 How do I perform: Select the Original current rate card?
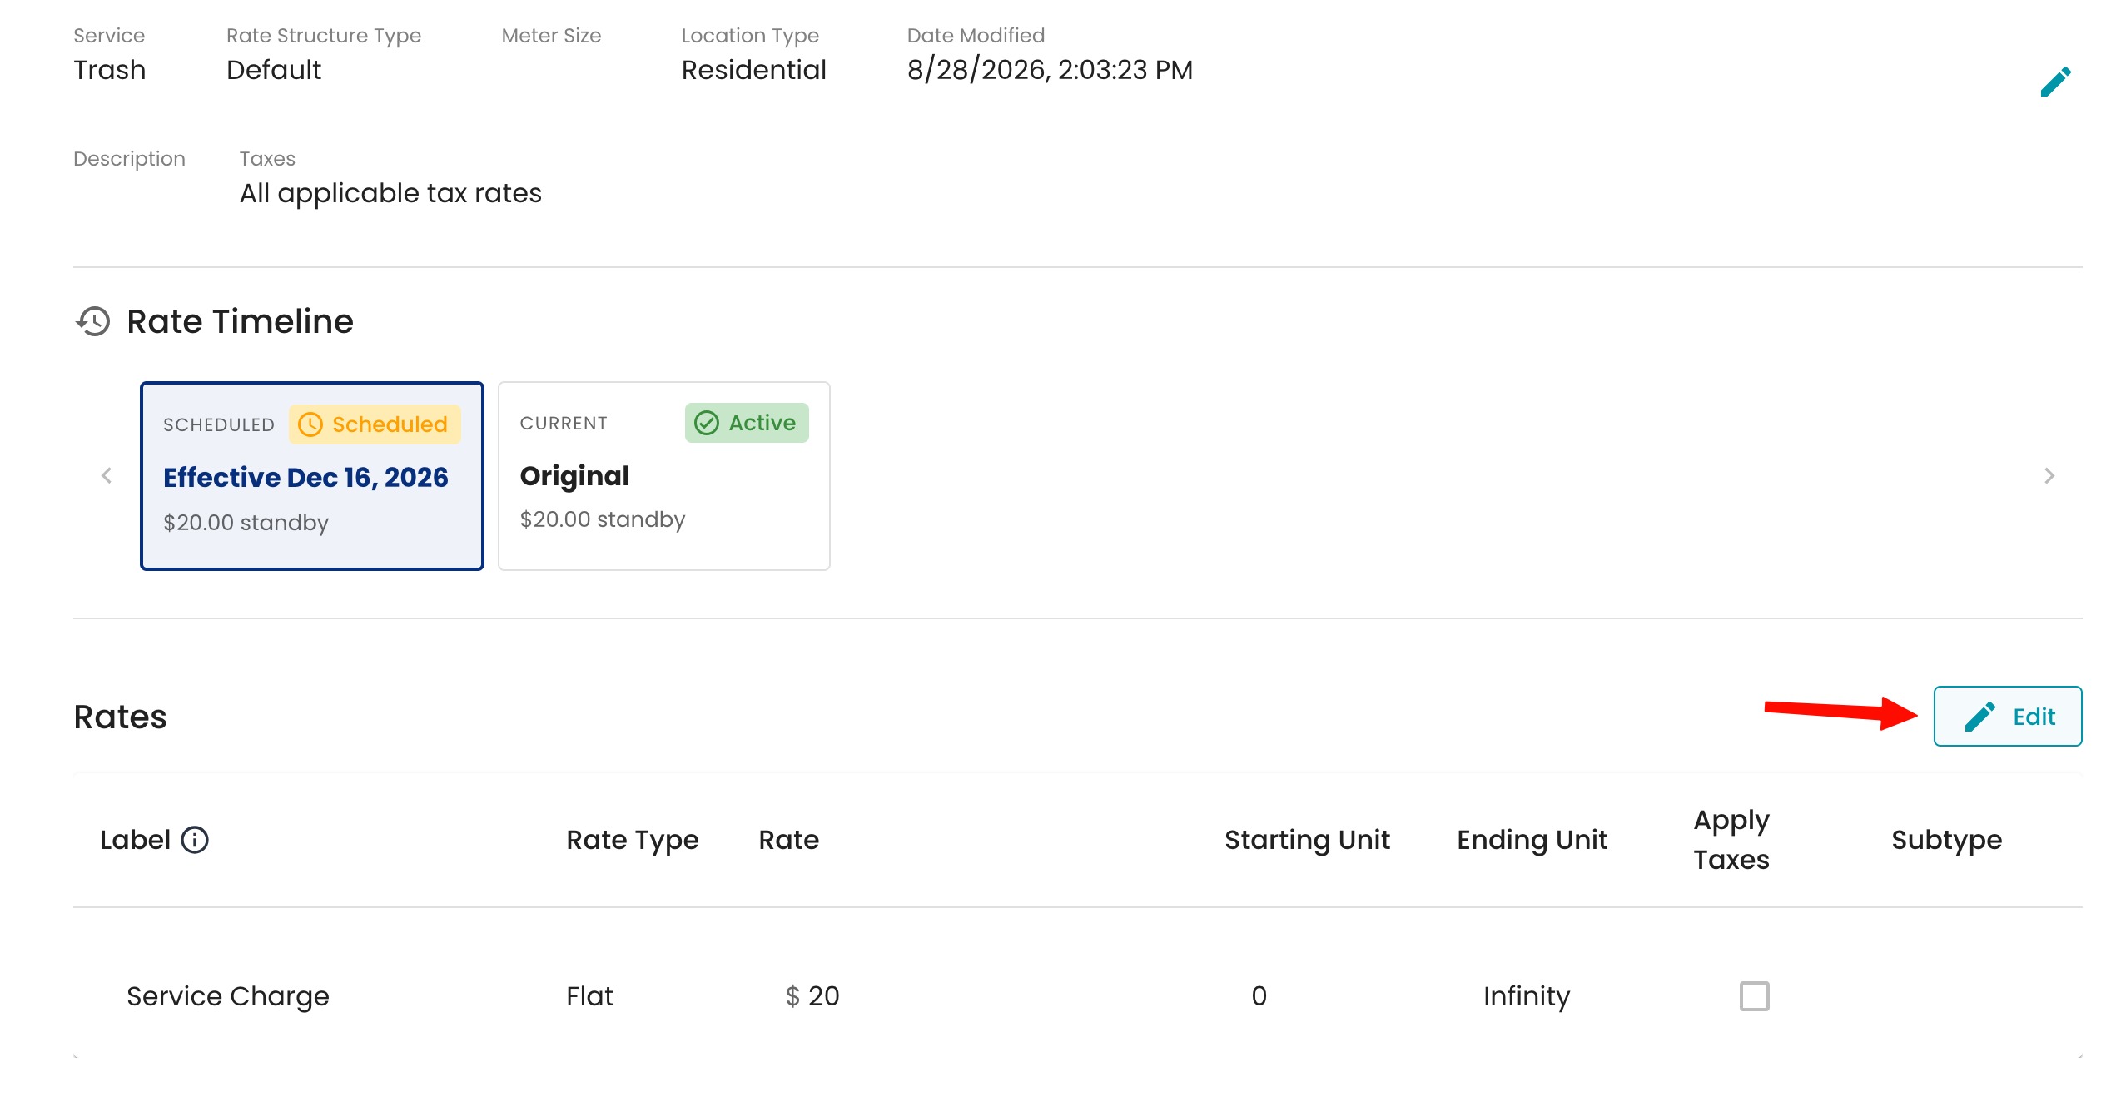click(x=664, y=476)
